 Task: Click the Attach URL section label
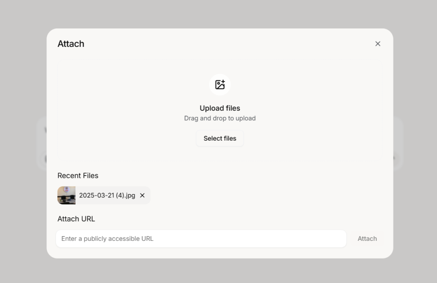click(x=76, y=219)
